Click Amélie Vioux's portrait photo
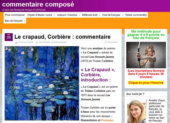 [x=137, y=111]
